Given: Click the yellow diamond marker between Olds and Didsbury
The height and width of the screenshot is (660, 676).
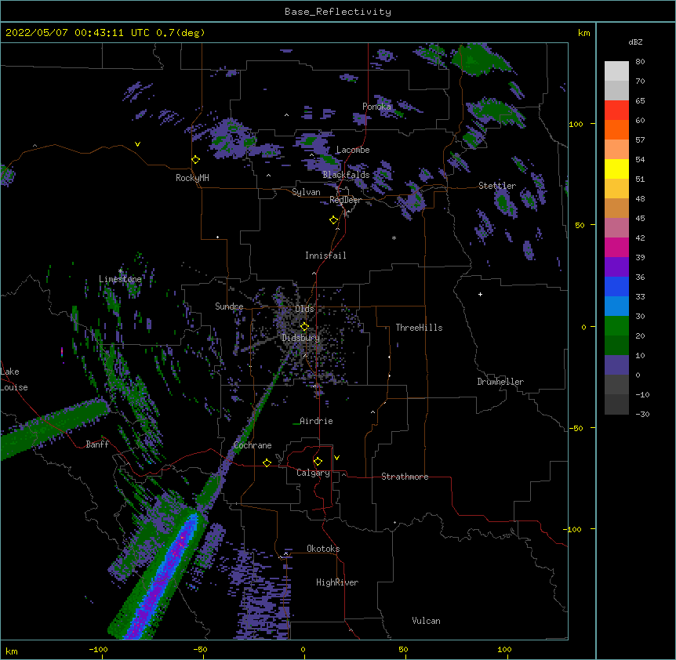Looking at the screenshot, I should 305,326.
